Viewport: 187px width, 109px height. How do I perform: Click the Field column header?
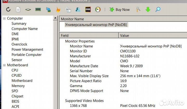[x=89, y=35]
